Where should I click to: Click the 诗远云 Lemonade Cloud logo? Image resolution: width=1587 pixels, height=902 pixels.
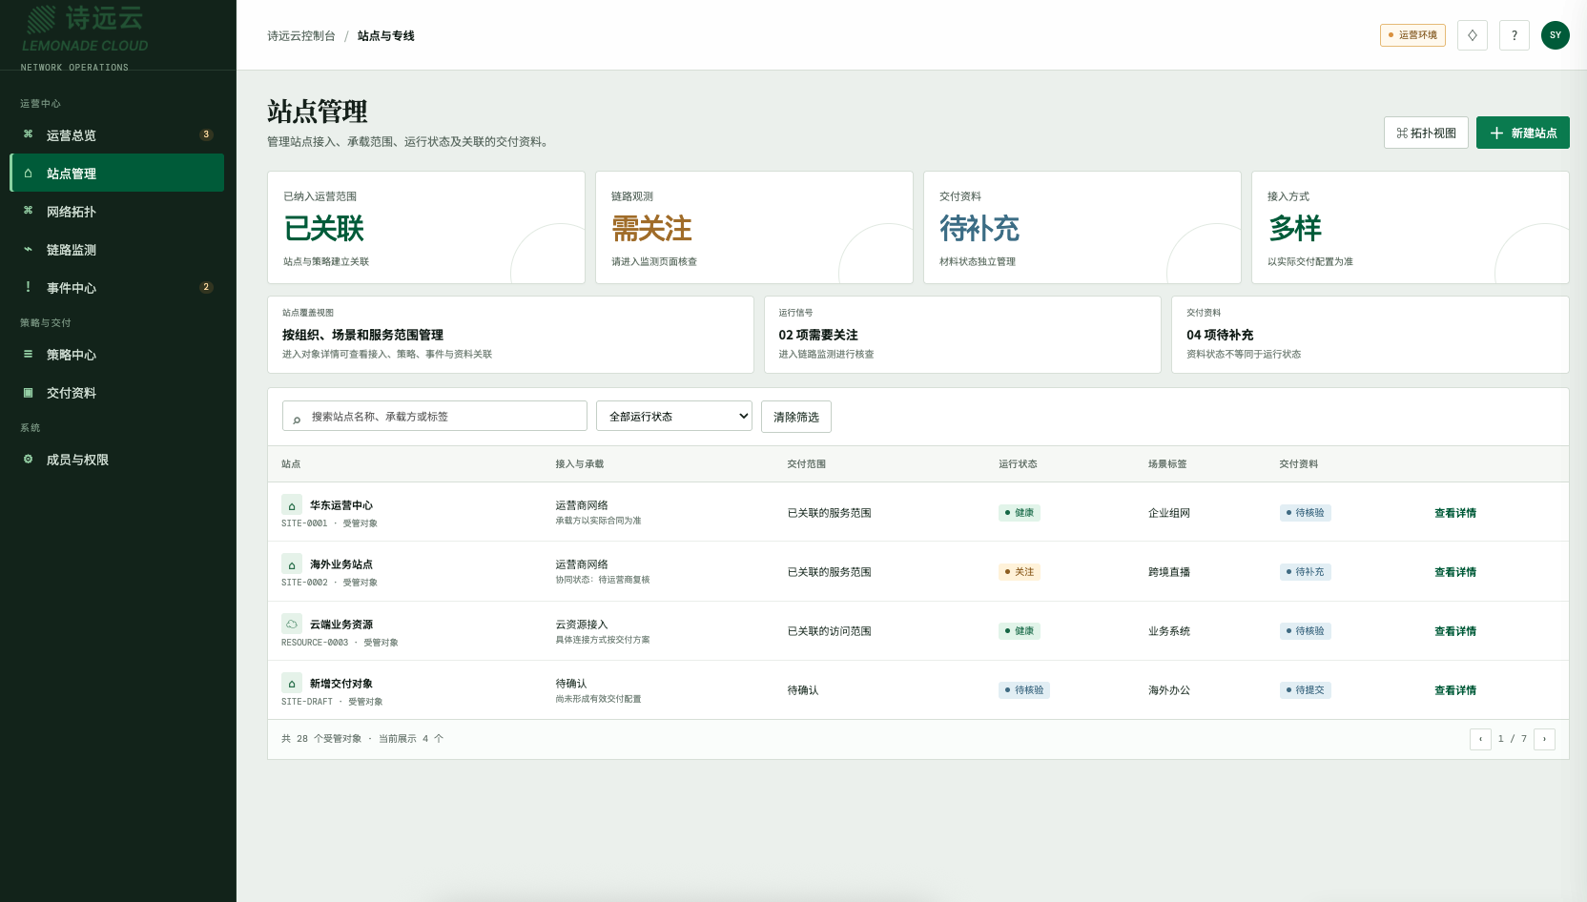point(85,29)
